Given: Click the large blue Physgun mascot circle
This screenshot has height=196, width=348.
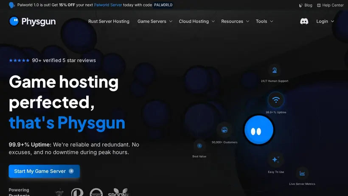Looking at the screenshot, I should tap(259, 130).
